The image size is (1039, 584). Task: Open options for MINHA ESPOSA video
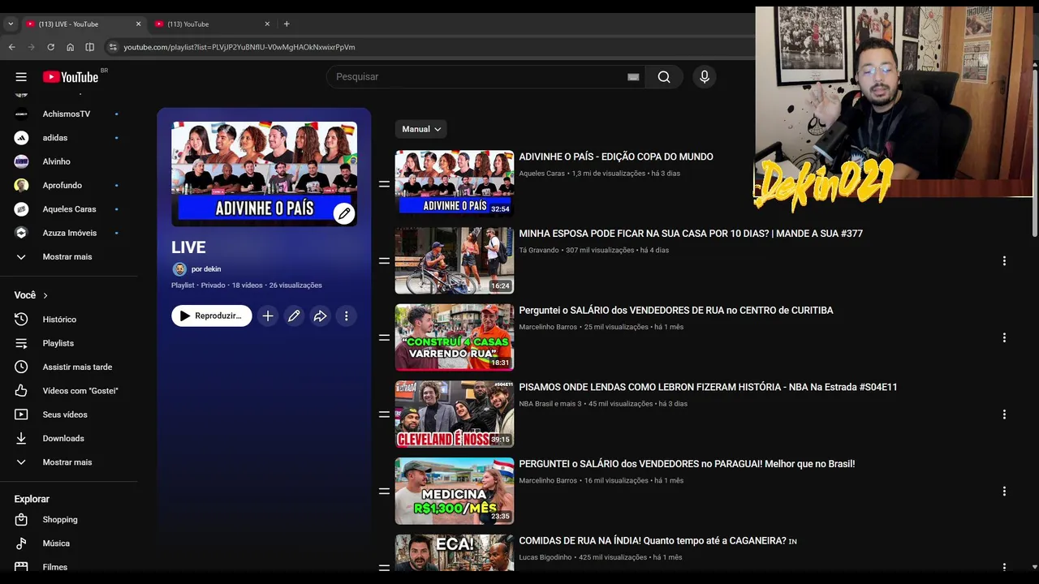click(1004, 261)
